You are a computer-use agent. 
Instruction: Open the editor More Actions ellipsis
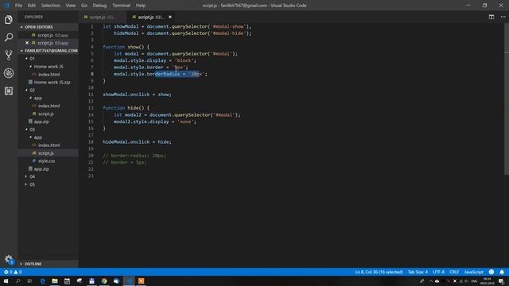click(x=503, y=17)
